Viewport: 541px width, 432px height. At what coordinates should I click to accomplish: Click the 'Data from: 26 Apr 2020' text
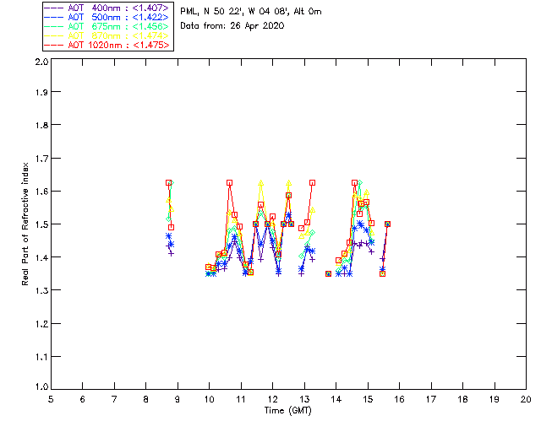(x=232, y=26)
